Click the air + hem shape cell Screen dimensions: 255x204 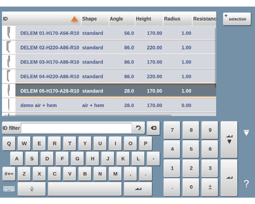point(93,105)
